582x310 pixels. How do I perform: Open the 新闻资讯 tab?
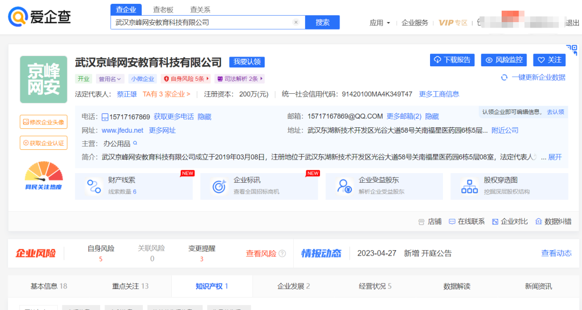[x=538, y=286]
